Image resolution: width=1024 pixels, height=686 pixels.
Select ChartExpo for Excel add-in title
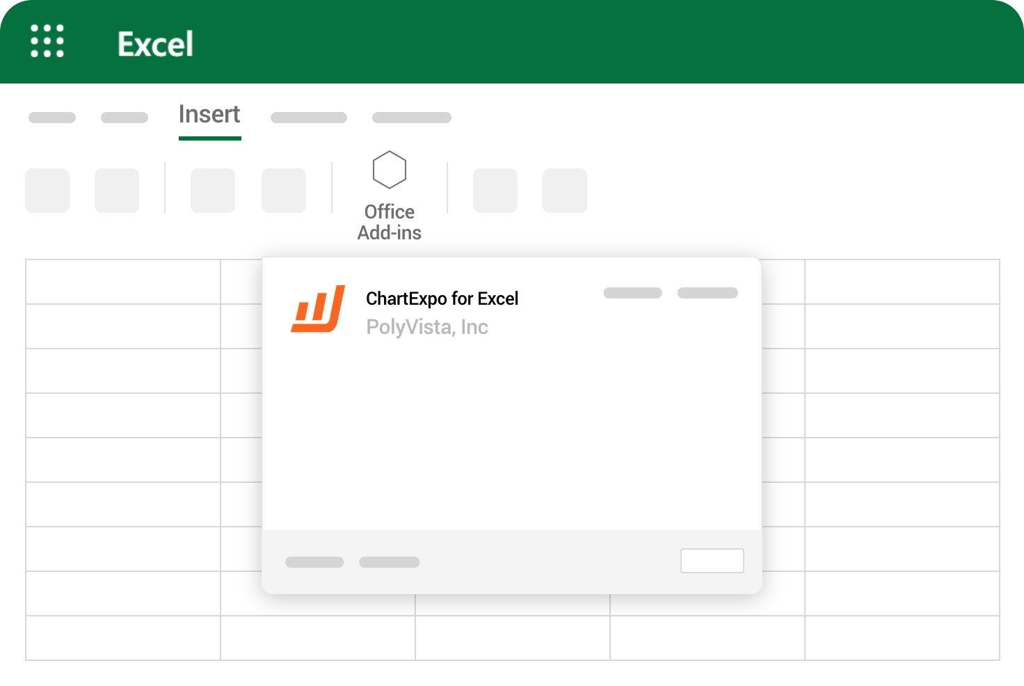[442, 298]
